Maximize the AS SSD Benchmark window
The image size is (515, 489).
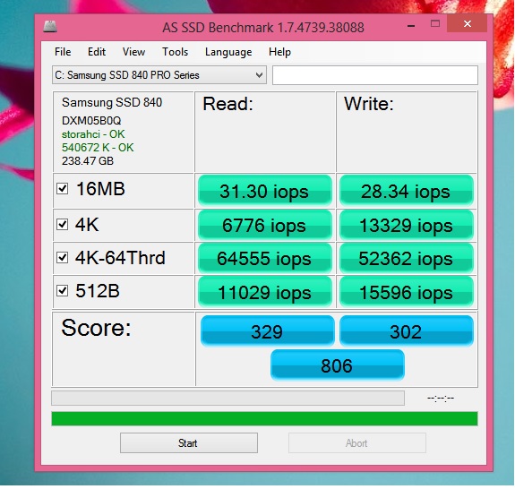coord(435,24)
